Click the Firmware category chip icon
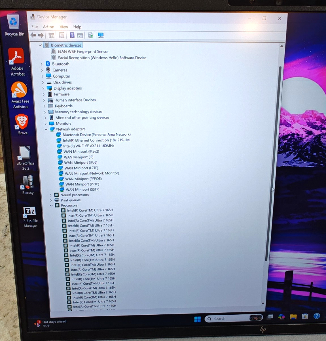 [x=50, y=94]
